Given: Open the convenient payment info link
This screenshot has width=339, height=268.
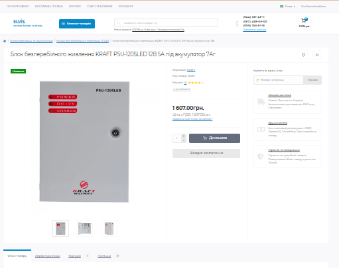Looking at the screenshot, I should point(278,123).
